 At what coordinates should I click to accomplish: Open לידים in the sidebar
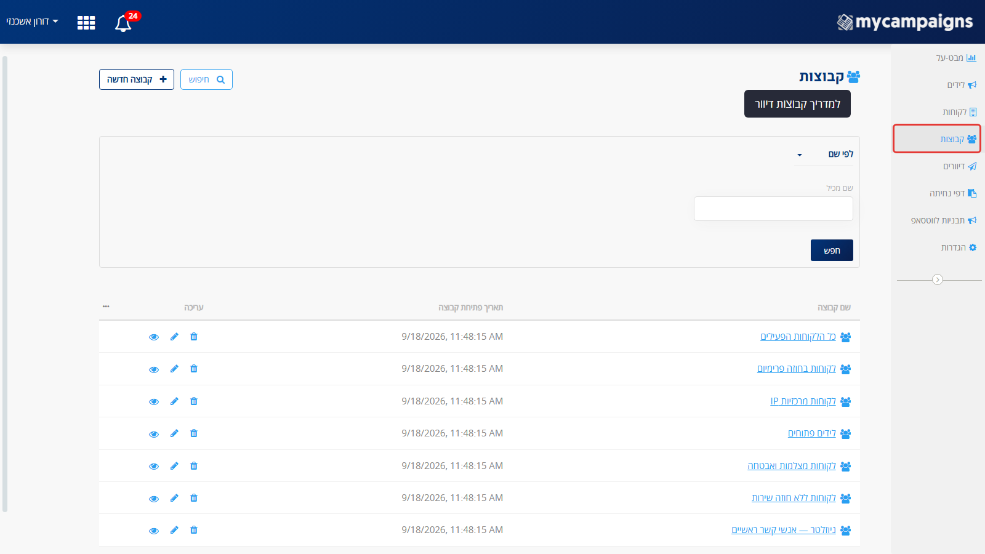[961, 85]
